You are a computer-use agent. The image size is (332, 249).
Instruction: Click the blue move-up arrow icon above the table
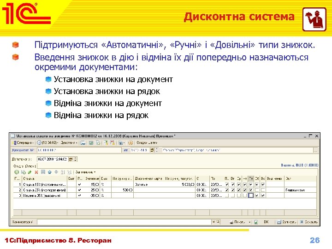[x=49, y=172]
